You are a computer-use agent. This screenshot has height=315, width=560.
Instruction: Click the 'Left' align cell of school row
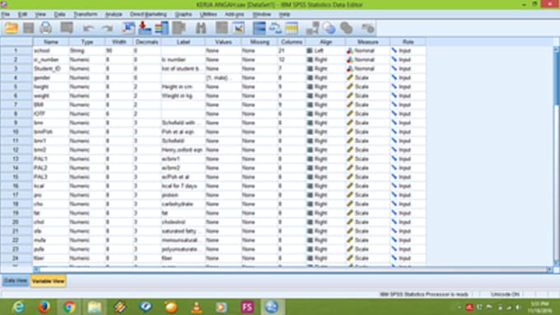pos(325,51)
